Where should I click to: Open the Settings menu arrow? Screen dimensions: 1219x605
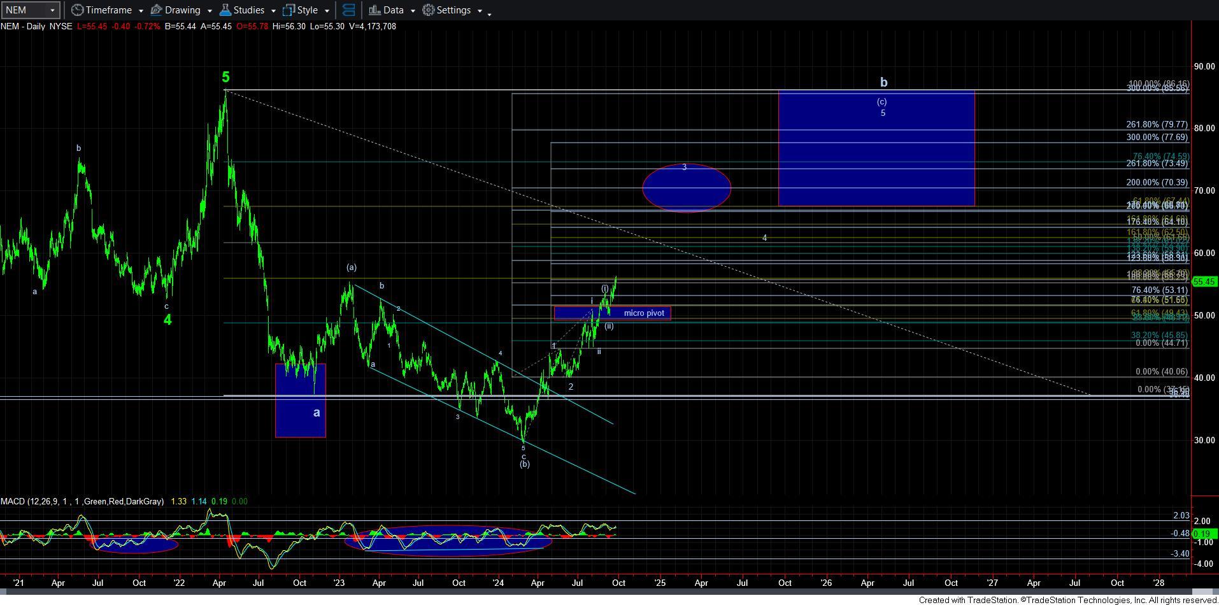(479, 11)
